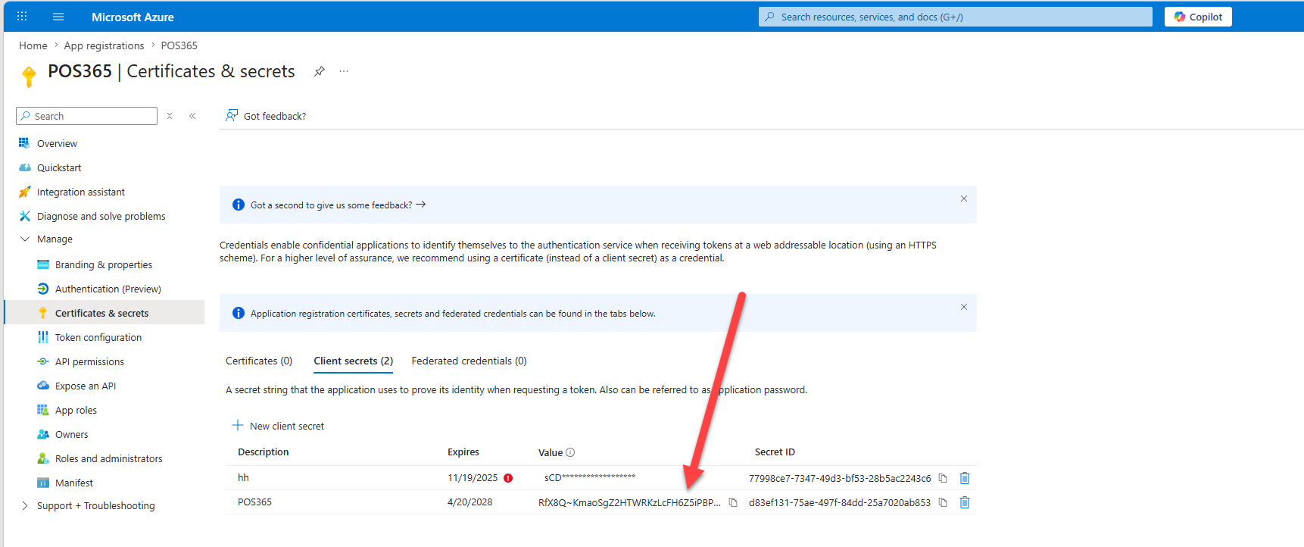Collapse the sidebar with double chevron
The image size is (1304, 547).
click(192, 116)
